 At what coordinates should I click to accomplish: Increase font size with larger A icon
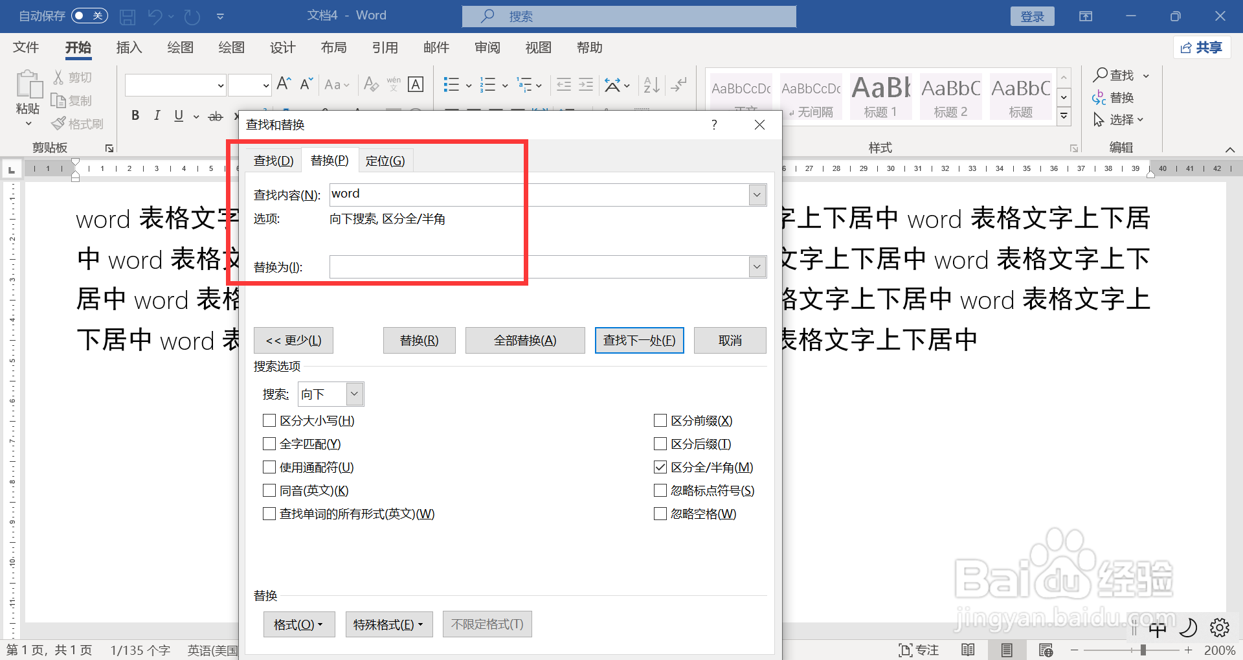[284, 84]
